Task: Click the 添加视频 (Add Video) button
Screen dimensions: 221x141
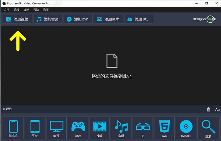Action: tap(17, 19)
